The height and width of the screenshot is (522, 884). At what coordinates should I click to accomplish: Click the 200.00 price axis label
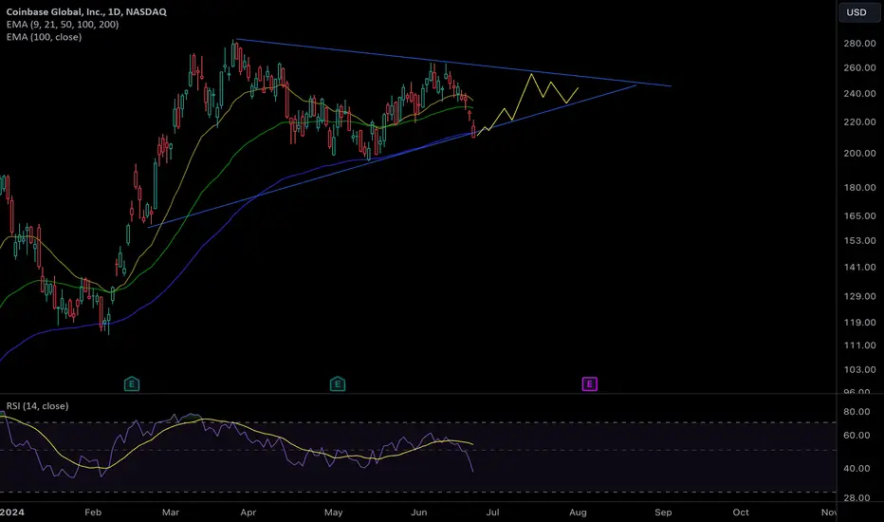[859, 153]
